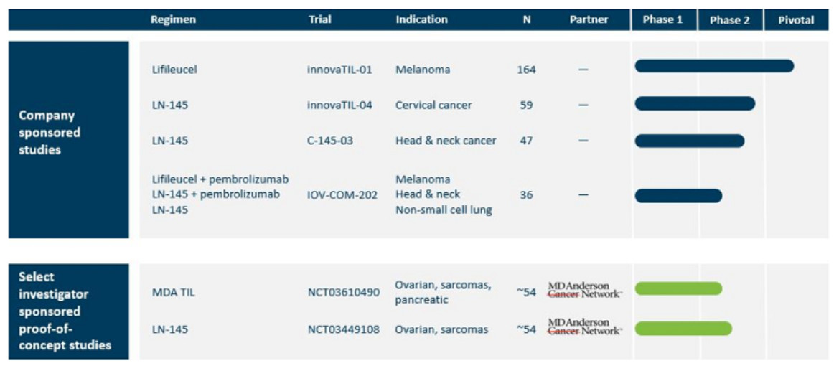Open the NCT03449108 trial link
The height and width of the screenshot is (371, 839).
(343, 329)
